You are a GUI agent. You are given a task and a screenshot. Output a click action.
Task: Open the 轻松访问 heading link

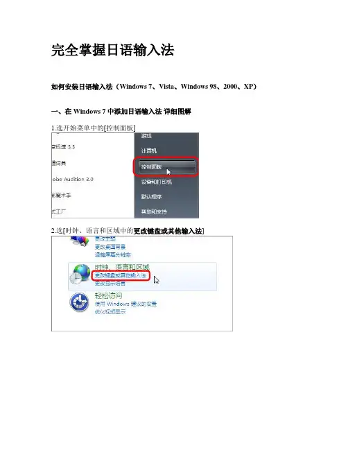click(108, 295)
